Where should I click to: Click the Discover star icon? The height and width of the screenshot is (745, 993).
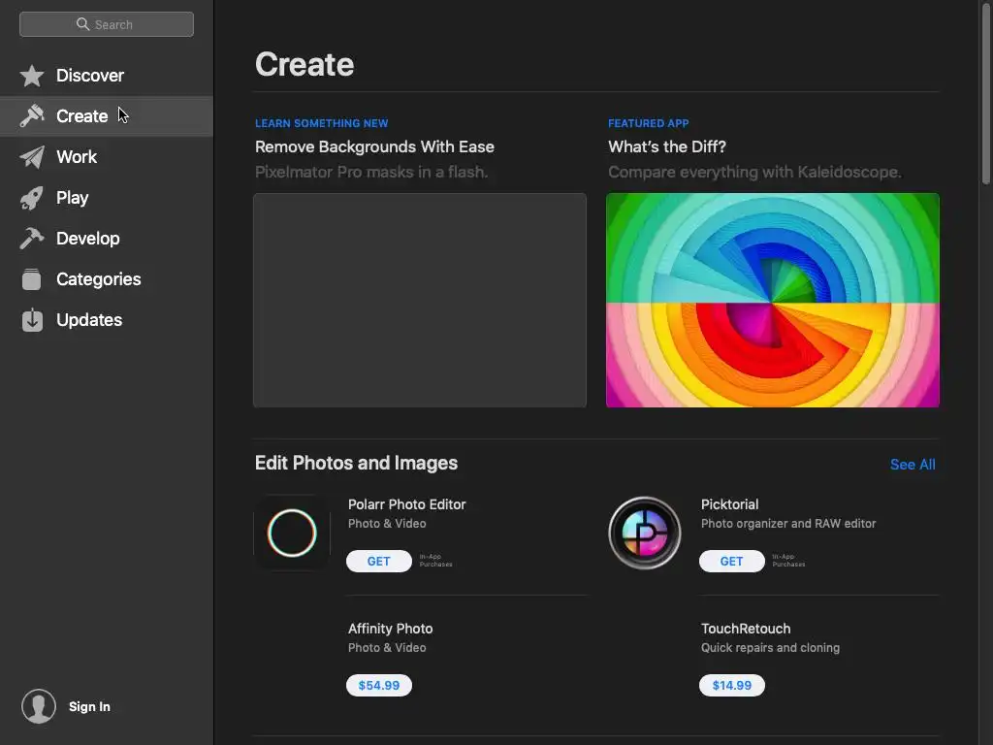click(32, 76)
